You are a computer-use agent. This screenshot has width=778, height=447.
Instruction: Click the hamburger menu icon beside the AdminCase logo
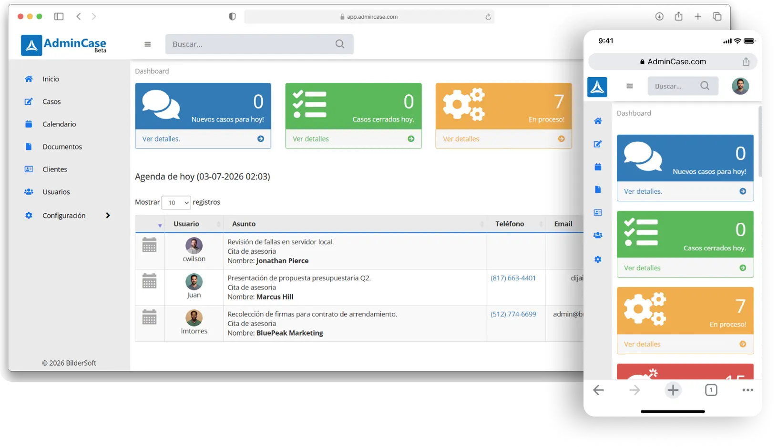(x=147, y=44)
